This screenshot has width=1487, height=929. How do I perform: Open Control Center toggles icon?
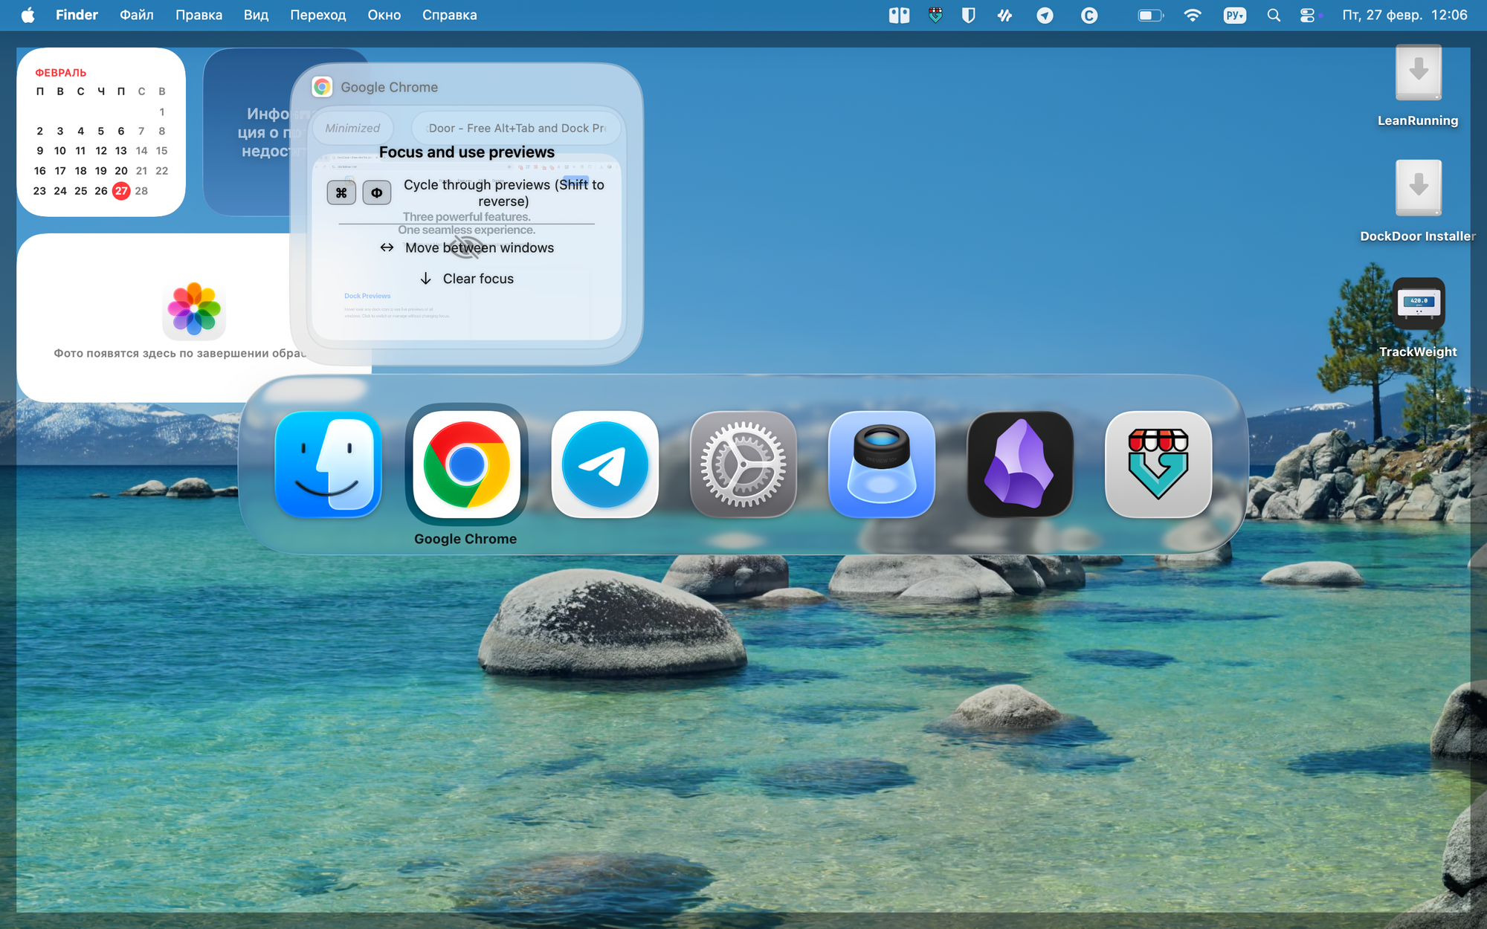[1307, 16]
